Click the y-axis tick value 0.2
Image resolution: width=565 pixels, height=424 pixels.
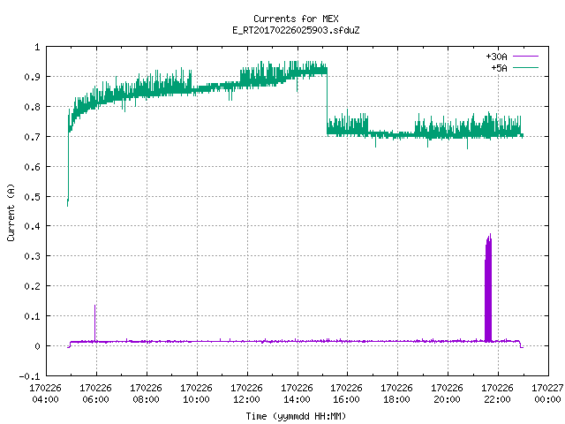pos(32,286)
